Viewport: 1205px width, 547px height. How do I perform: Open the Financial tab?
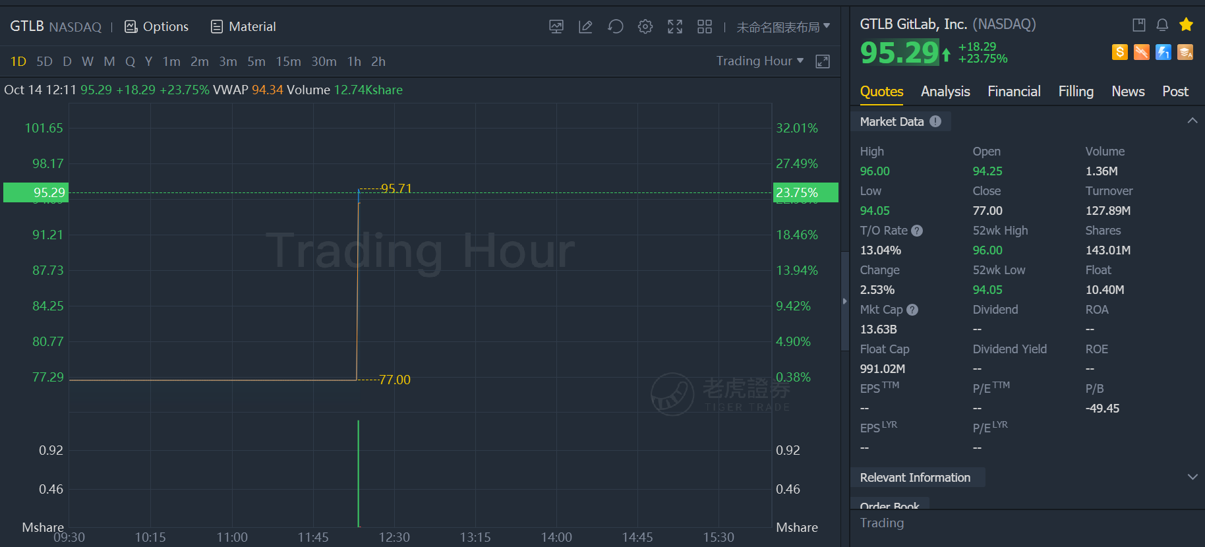click(1014, 92)
